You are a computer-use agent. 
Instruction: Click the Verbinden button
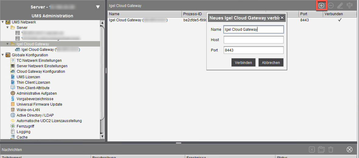click(x=243, y=63)
